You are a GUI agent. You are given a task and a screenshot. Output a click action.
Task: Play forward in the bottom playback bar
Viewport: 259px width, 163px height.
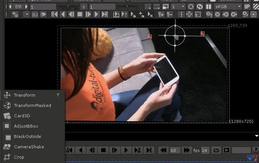tap(126, 150)
